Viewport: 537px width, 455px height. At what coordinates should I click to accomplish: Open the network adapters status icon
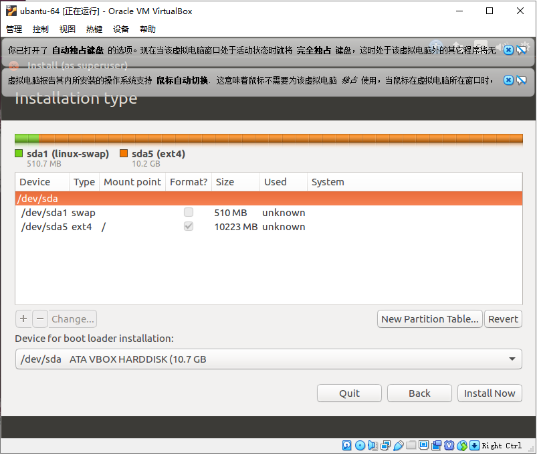[x=385, y=446]
